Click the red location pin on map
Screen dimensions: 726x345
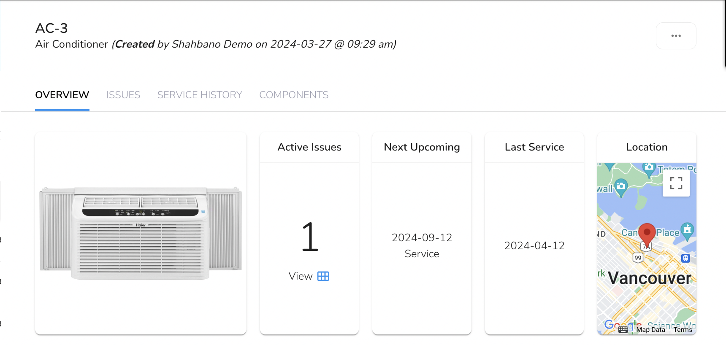click(647, 236)
